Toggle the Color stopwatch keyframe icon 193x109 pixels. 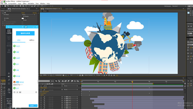5,18
